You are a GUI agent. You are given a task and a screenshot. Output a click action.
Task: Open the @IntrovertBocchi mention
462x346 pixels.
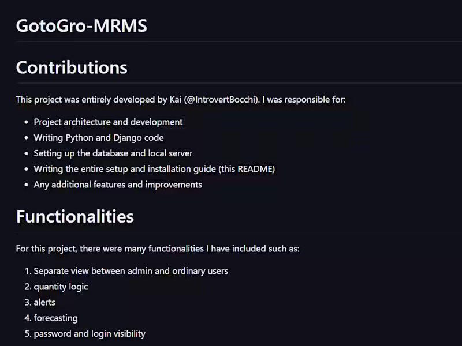coord(222,100)
